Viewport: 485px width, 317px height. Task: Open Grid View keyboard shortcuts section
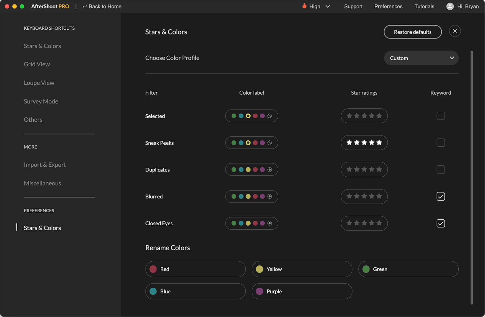37,64
